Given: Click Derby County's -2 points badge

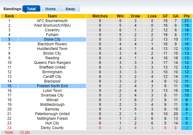Looking at the screenshot, I should (x=186, y=128).
